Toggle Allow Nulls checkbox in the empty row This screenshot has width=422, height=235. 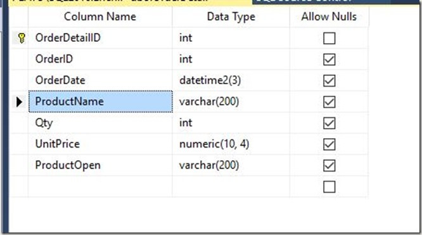click(329, 187)
